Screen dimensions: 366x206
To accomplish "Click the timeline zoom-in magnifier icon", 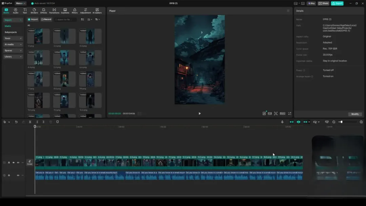I will [361, 122].
